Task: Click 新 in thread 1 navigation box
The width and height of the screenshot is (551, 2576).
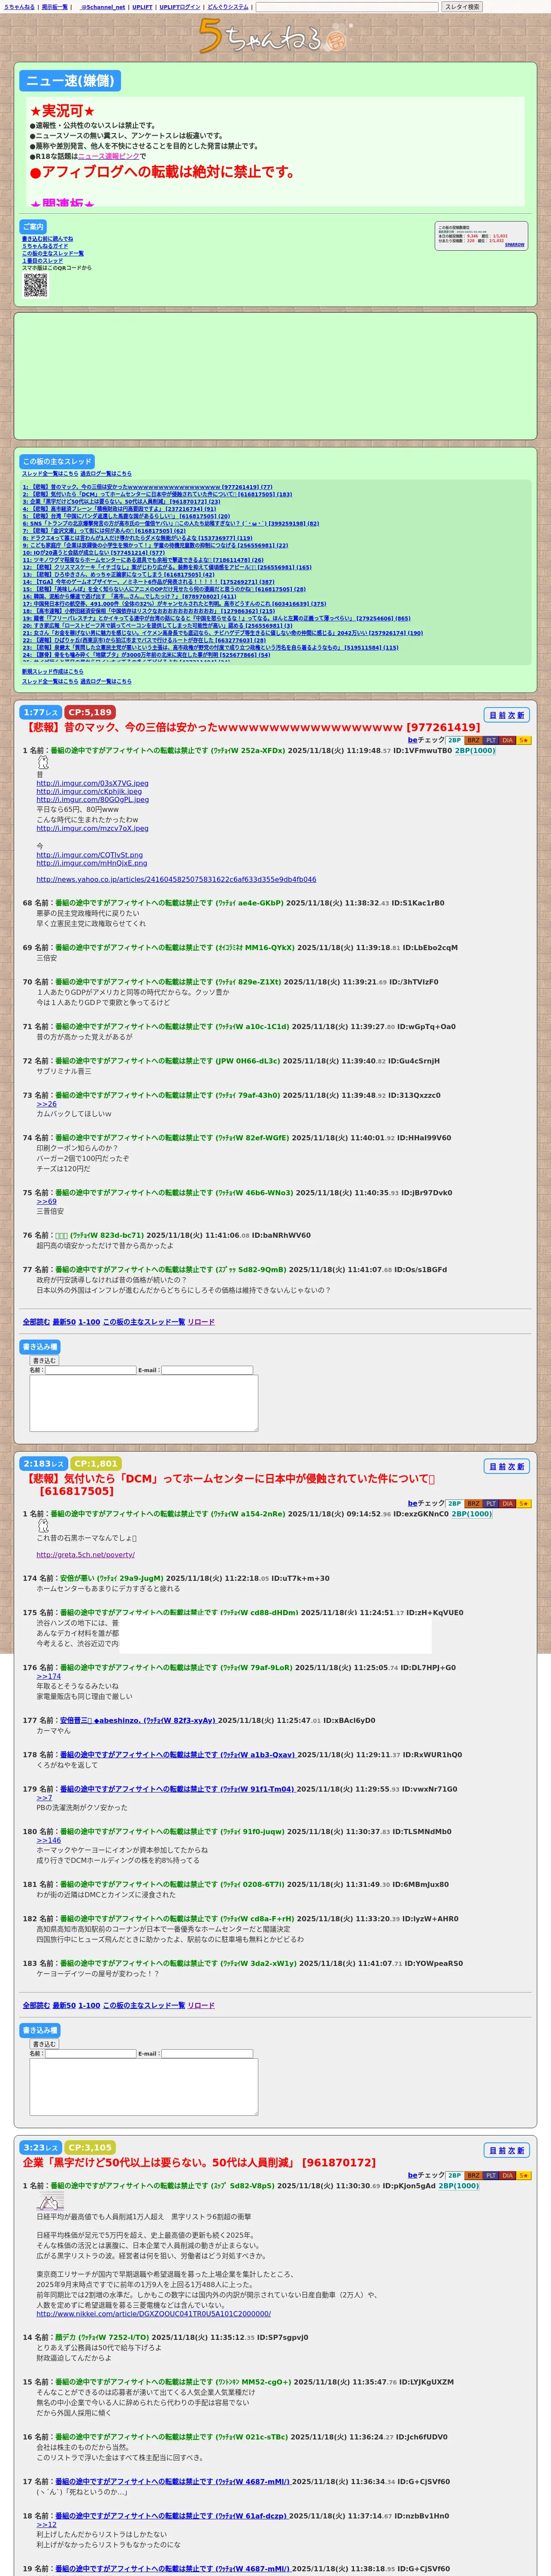Action: tap(521, 715)
